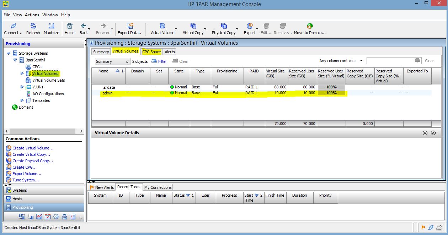Refresh the management console view

pyautogui.click(x=33, y=28)
